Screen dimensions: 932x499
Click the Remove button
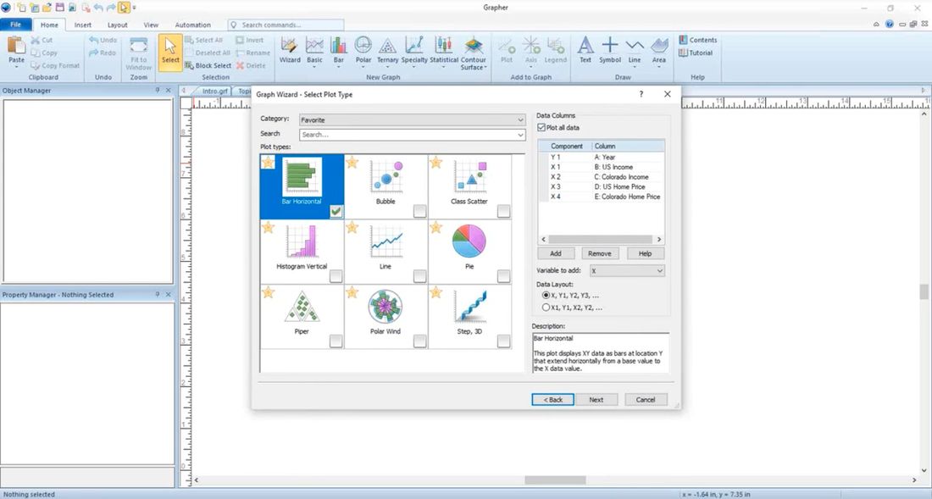(x=599, y=253)
